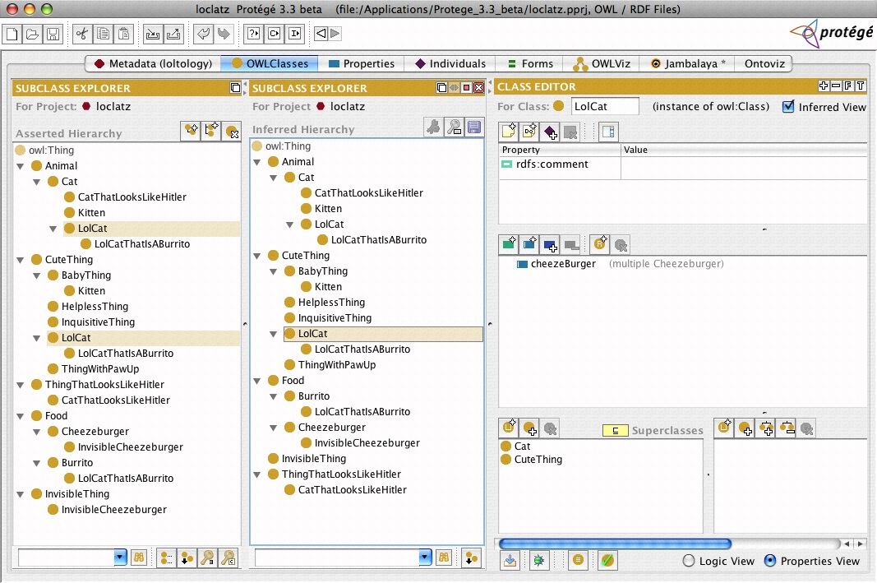877x583 pixels.
Task: Click binoculars search icon under Inferred Hierarchy
Action: point(444,558)
